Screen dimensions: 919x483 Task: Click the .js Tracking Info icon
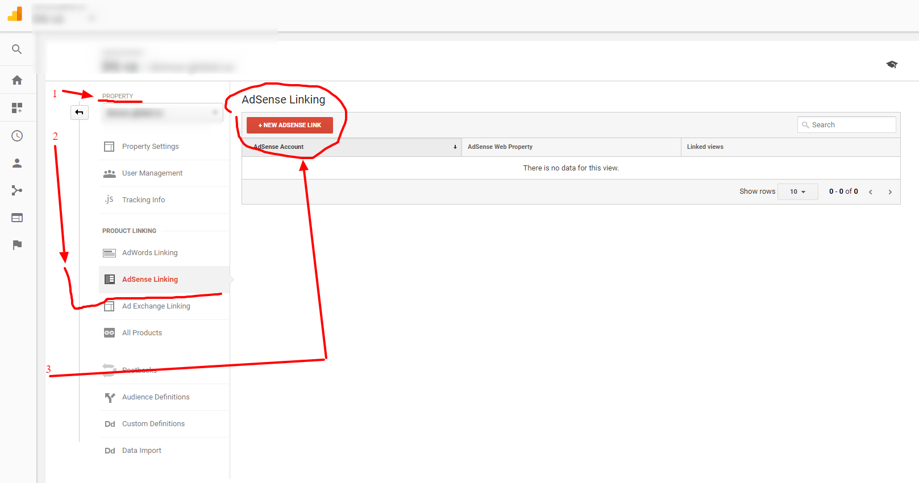pos(109,199)
